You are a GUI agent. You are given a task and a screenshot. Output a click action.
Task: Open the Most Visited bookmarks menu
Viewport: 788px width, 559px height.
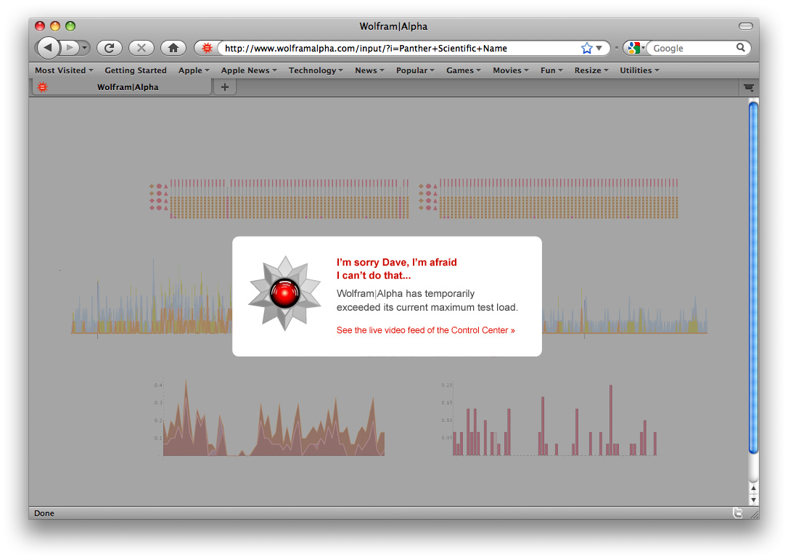[x=64, y=70]
